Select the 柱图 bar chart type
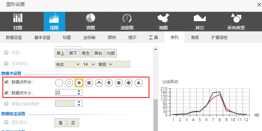 [18, 22]
